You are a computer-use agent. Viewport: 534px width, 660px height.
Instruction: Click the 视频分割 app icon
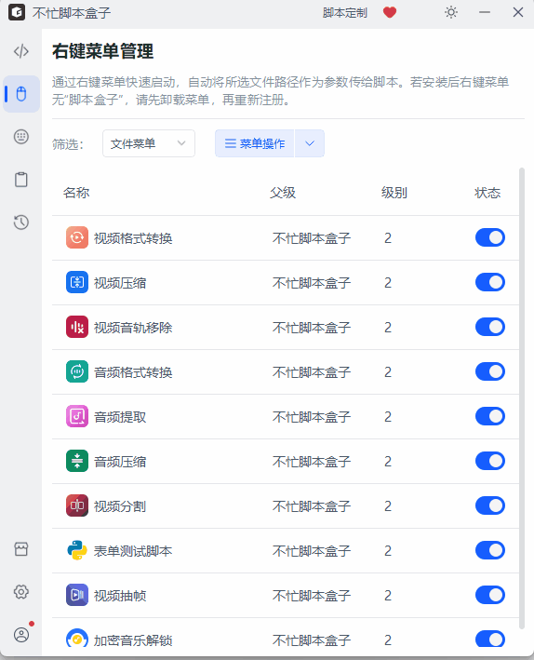(x=77, y=505)
